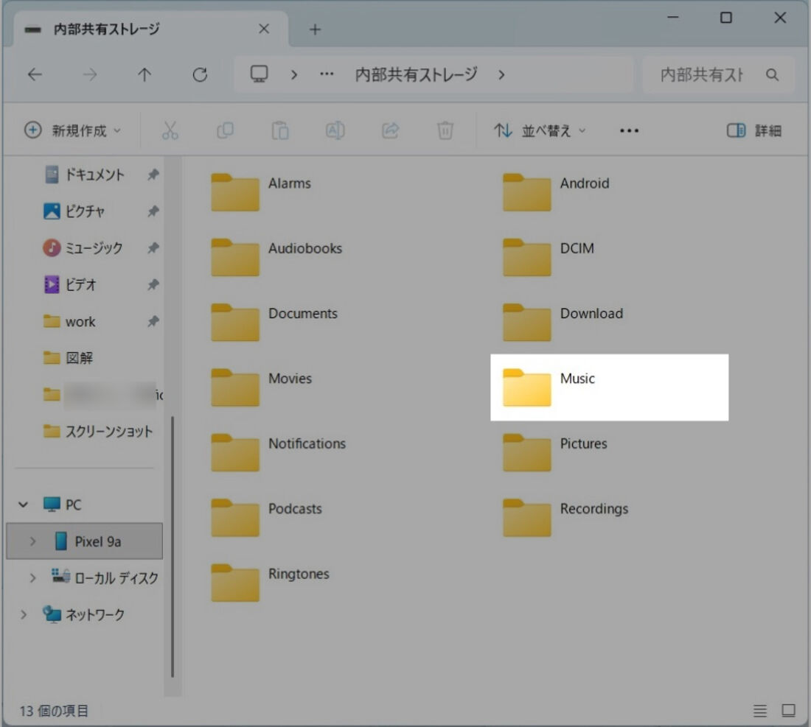Open the work folder in sidebar
The image size is (811, 727).
pyautogui.click(x=69, y=321)
